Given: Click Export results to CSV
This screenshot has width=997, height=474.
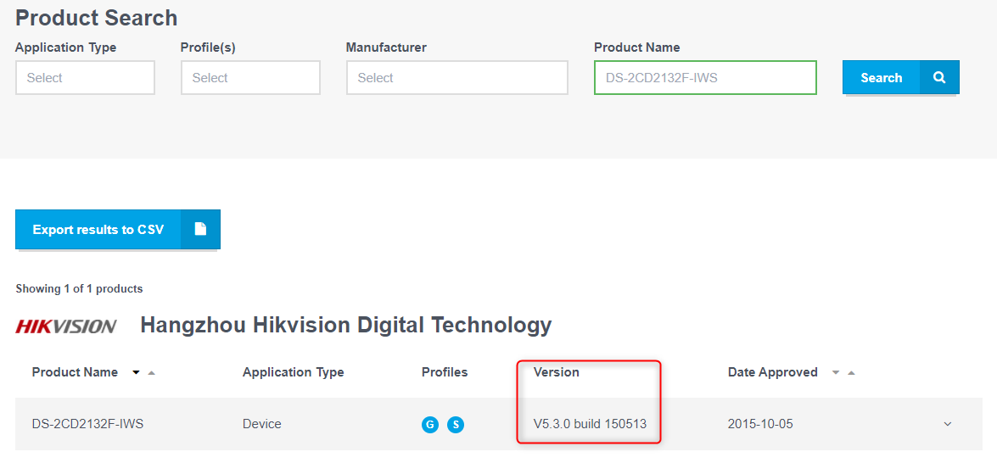Looking at the screenshot, I should pyautogui.click(x=98, y=230).
